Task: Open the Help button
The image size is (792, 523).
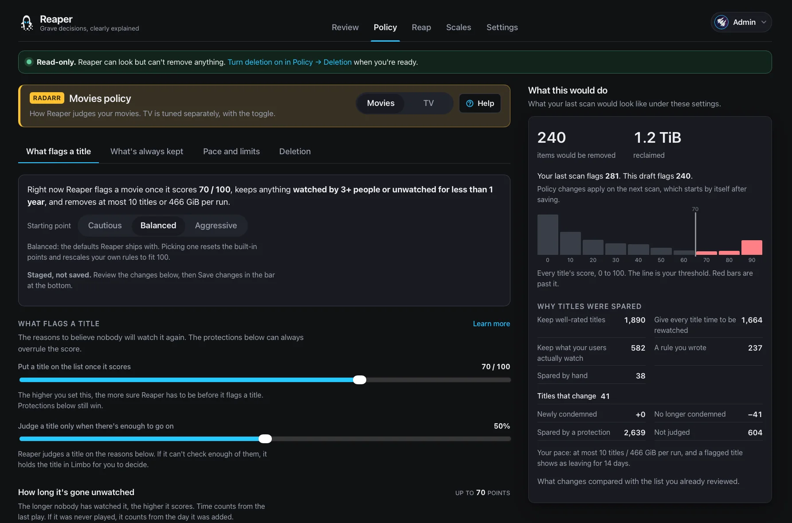Action: click(x=480, y=103)
